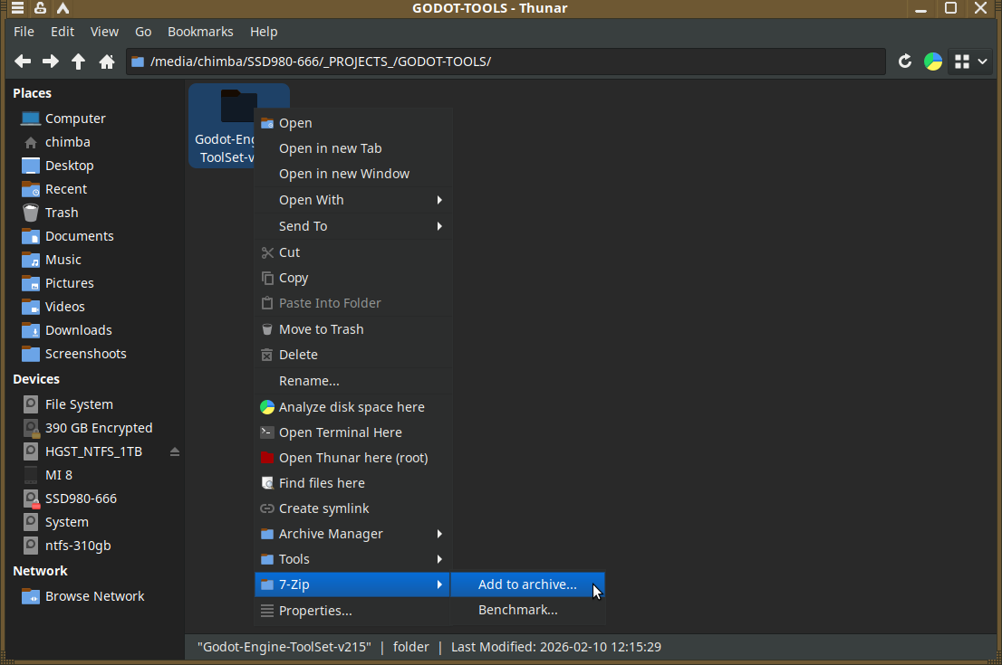Open the Help menu
The image size is (1002, 665).
(264, 32)
